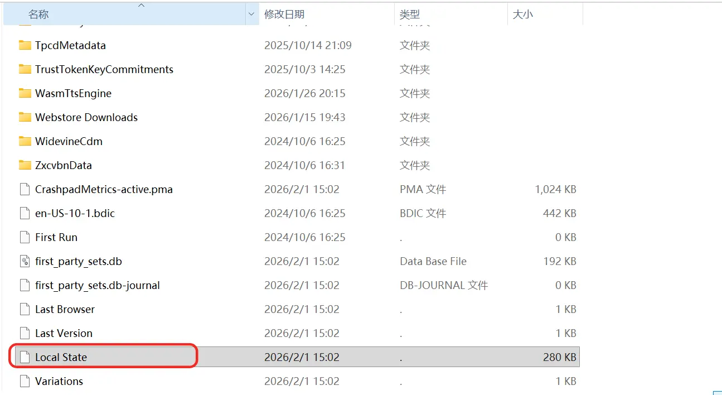Viewport: 722px width, 395px height.
Task: Click the 大小 column header
Action: (524, 14)
